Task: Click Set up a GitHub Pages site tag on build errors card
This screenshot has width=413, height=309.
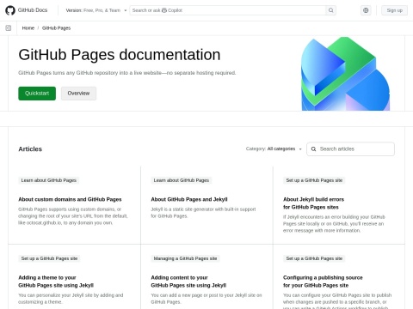Action: tap(314, 180)
